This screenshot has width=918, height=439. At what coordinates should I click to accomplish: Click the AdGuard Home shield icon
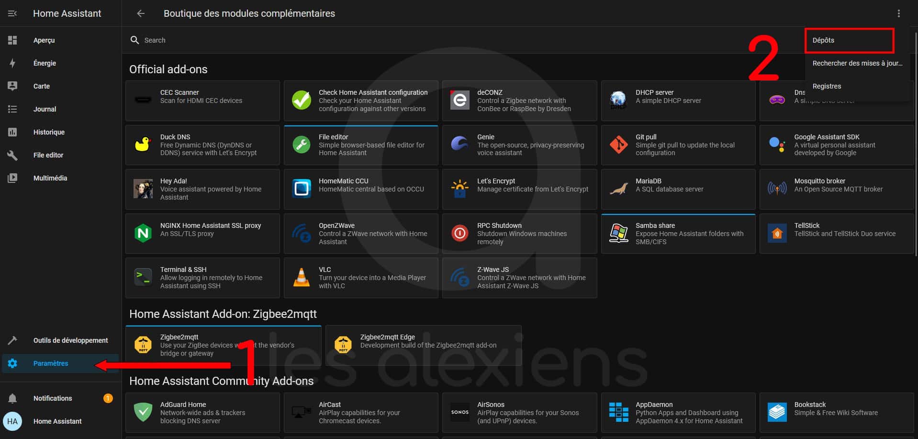click(143, 412)
